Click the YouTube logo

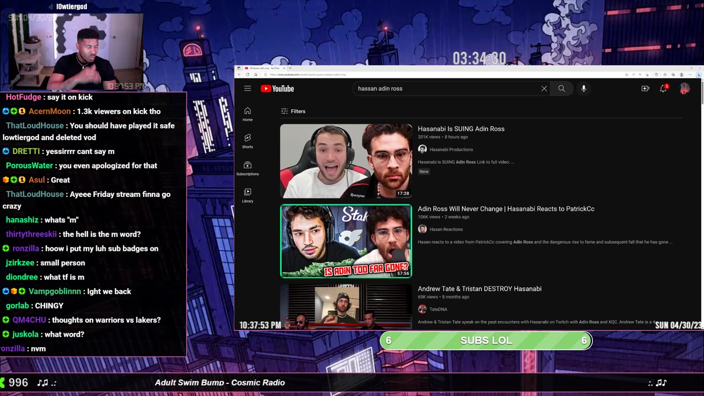(277, 89)
